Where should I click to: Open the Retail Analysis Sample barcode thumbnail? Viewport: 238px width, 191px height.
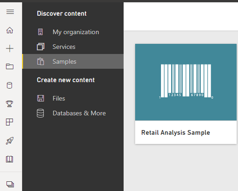(x=186, y=82)
